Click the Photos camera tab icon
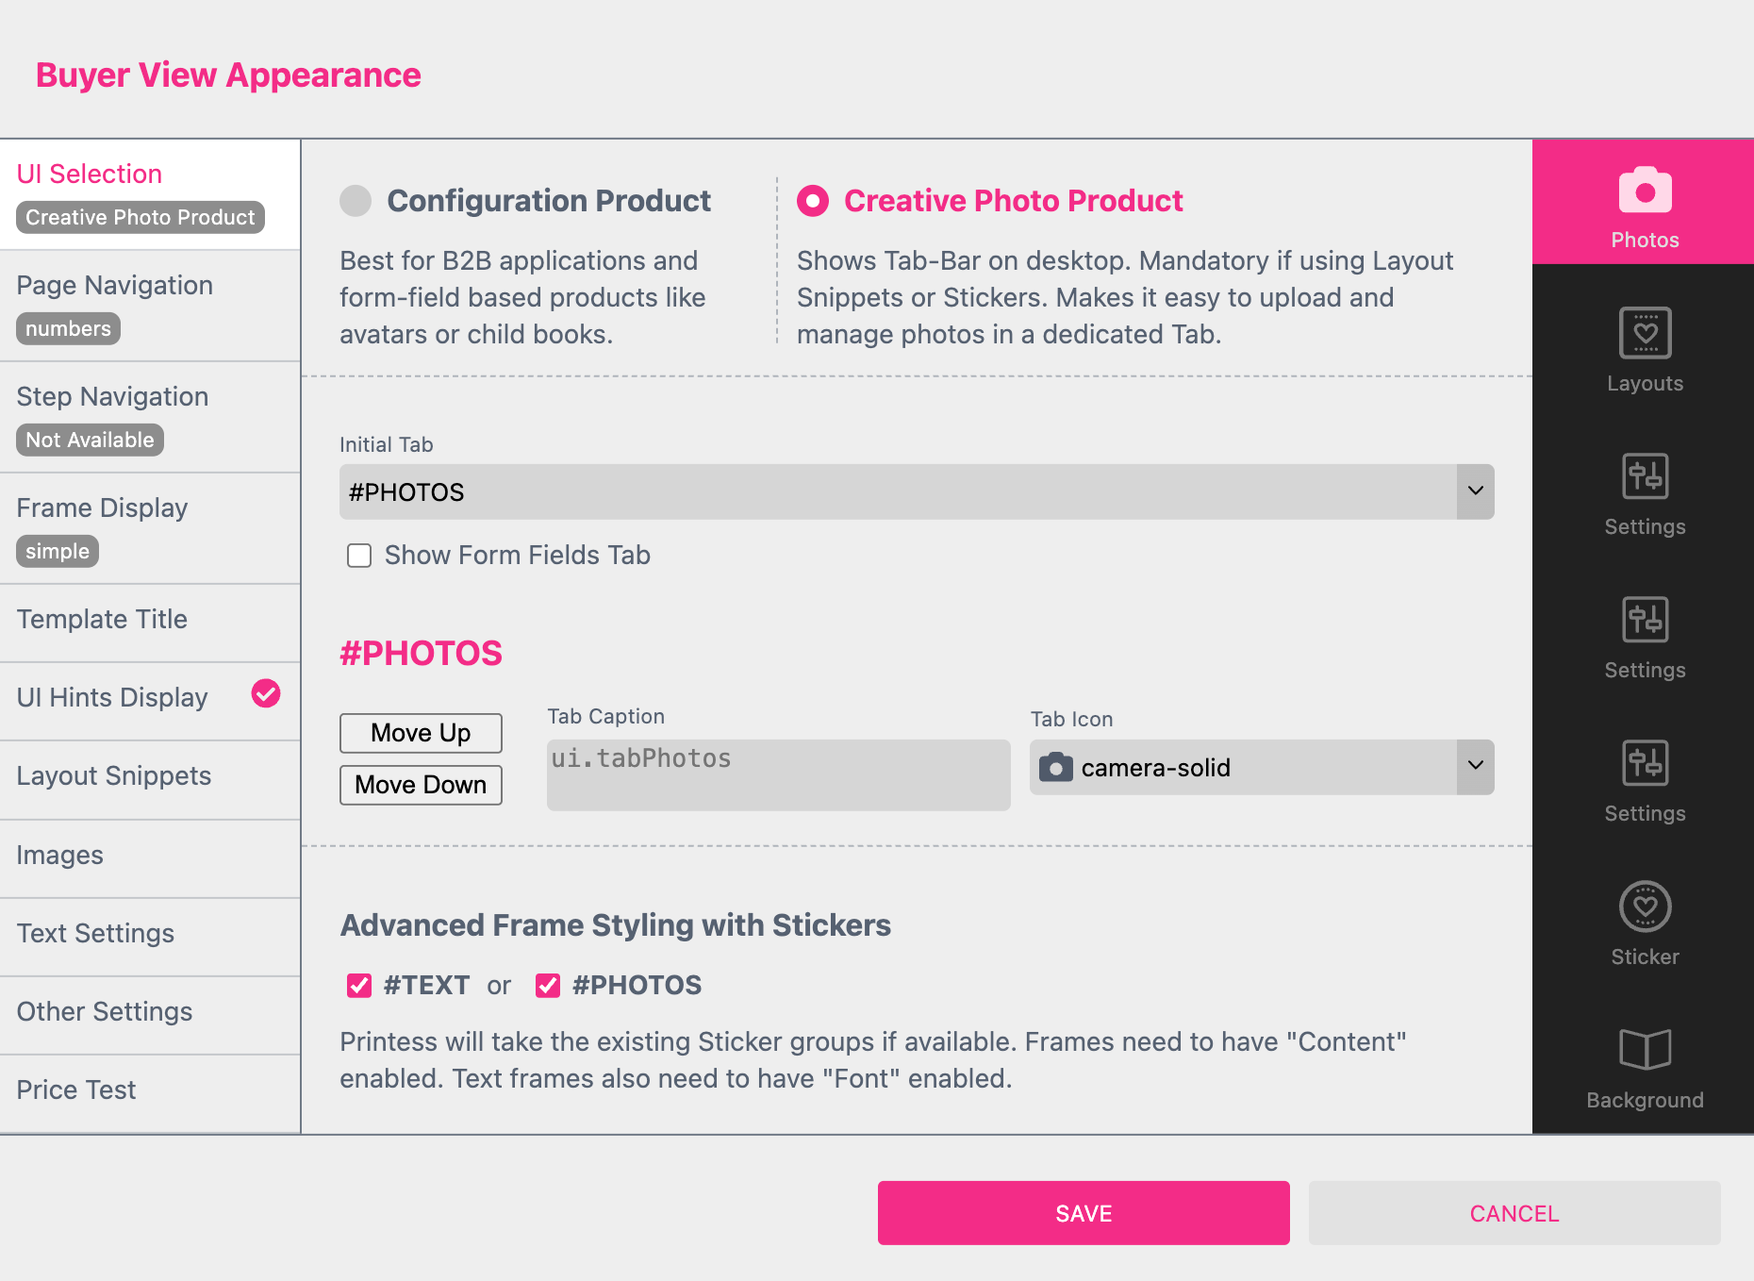The width and height of the screenshot is (1754, 1281). 1645,191
